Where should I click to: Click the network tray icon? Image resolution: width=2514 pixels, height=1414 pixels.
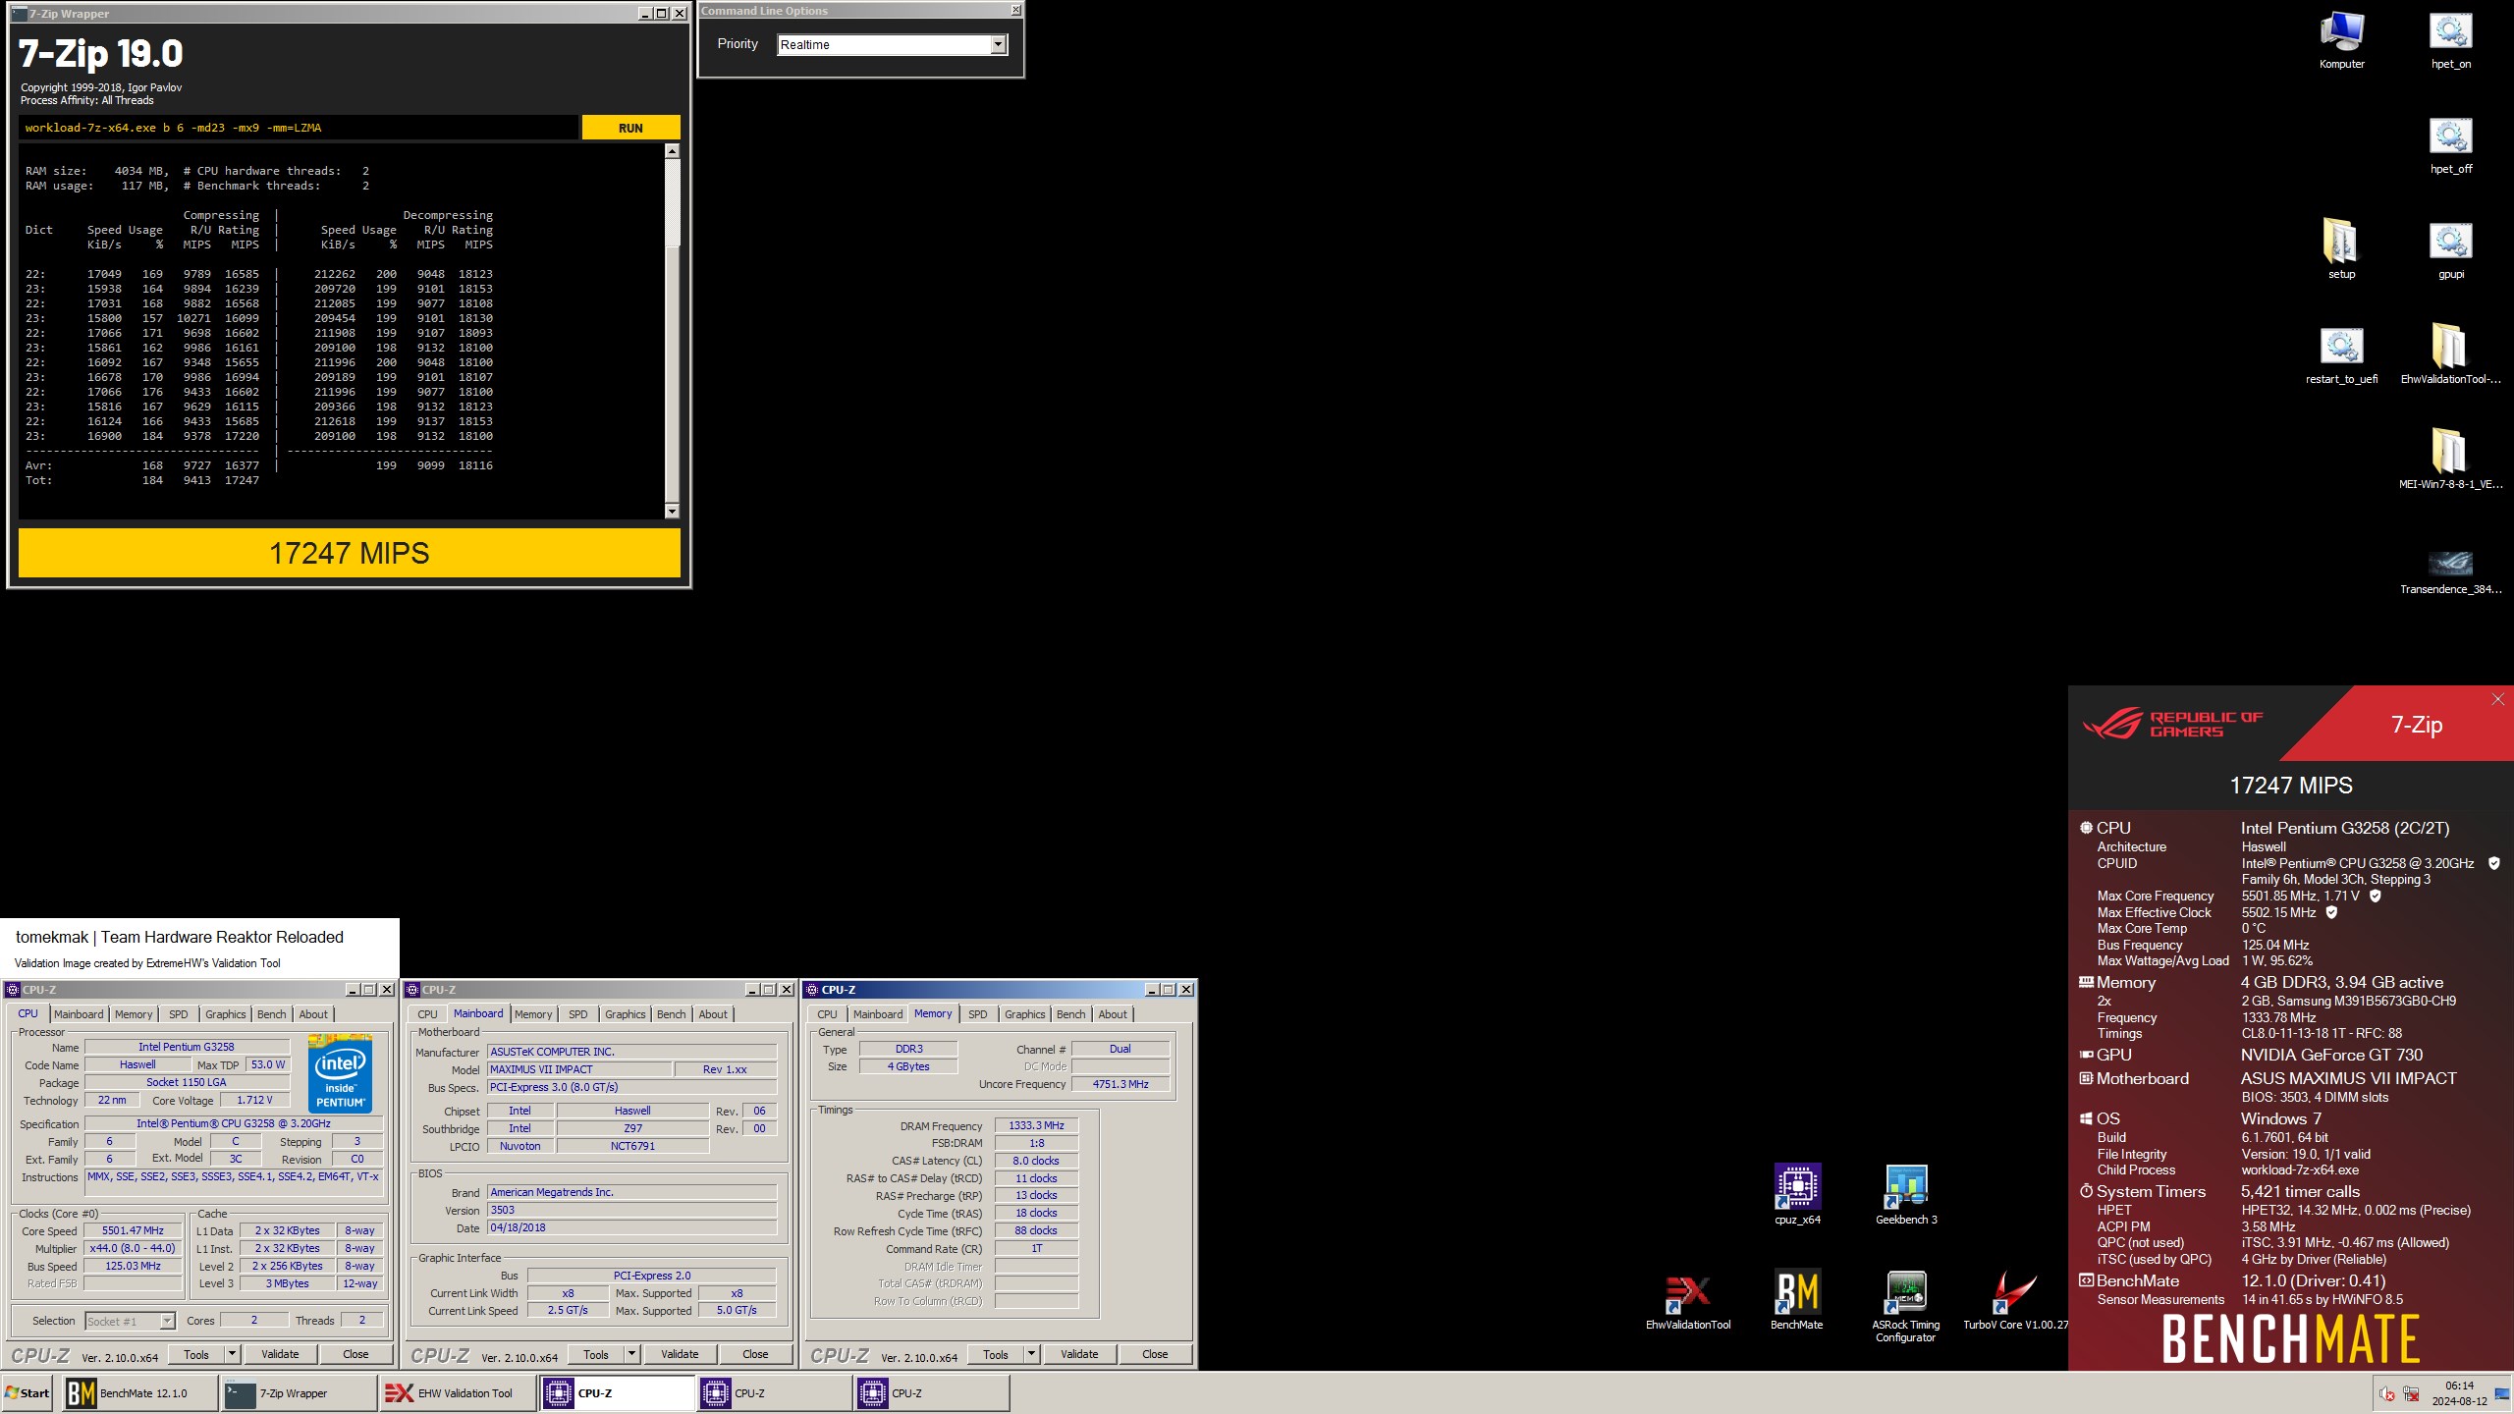click(x=2411, y=1394)
